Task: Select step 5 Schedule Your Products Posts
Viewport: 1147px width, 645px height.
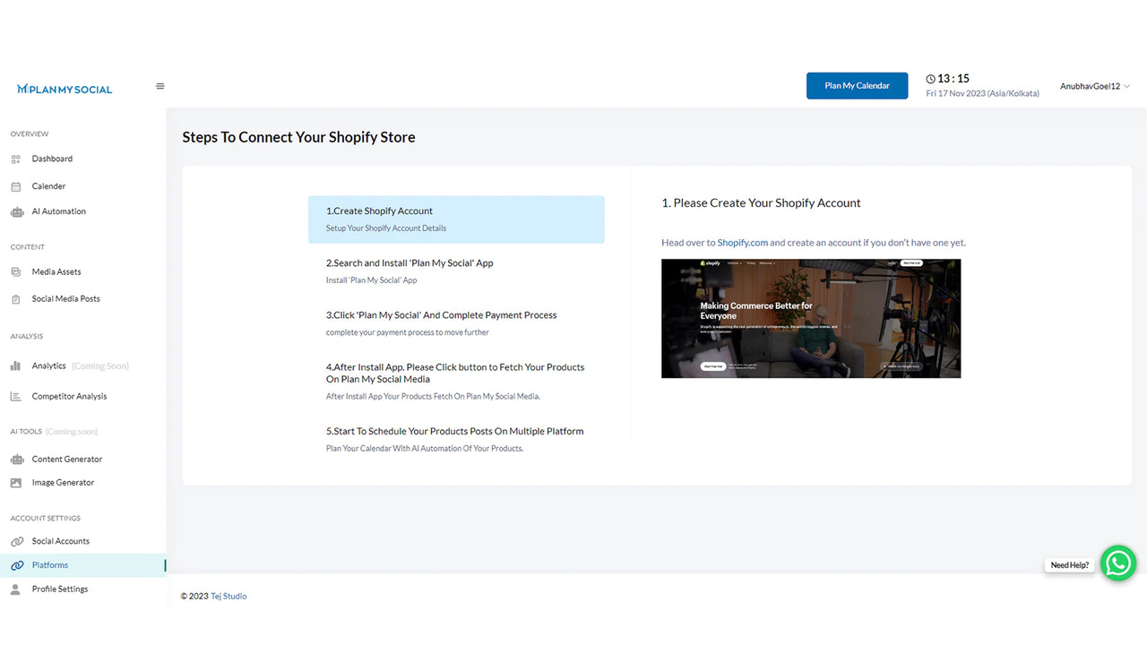Action: point(456,439)
